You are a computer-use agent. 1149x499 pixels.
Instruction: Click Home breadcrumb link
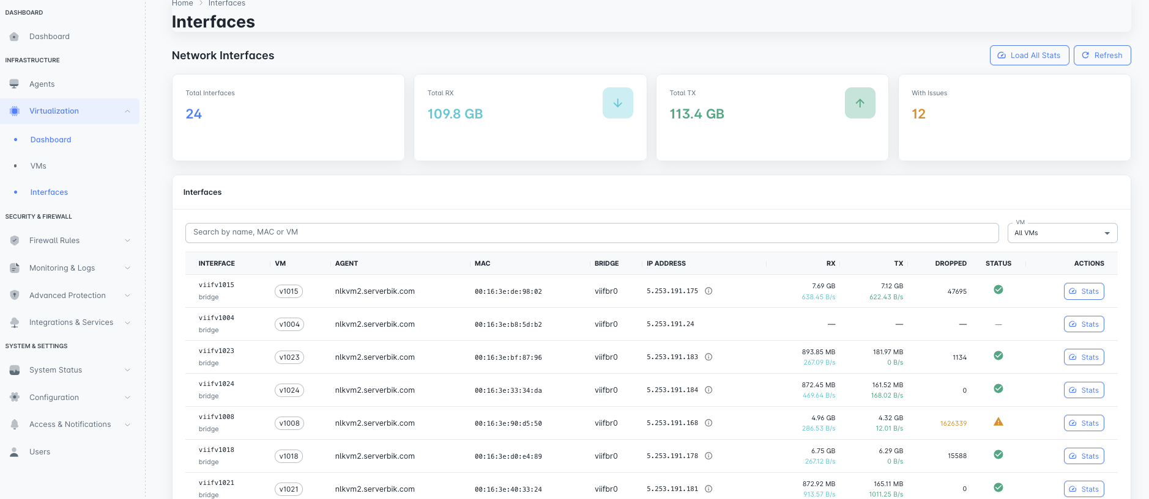[x=182, y=3]
